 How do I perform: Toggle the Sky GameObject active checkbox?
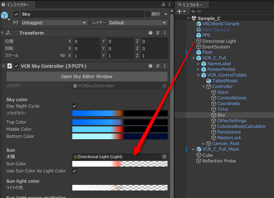16,14
